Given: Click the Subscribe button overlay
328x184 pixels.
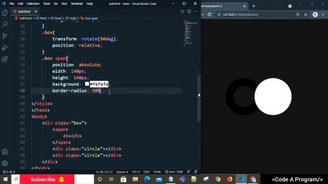Looking at the screenshot, I should pyautogui.click(x=47, y=179).
